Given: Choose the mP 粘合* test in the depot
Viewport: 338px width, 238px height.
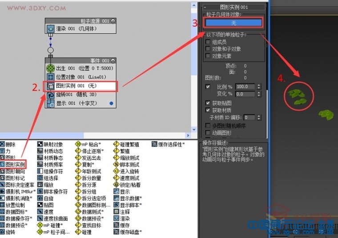Looking at the screenshot, I should coord(88,144).
